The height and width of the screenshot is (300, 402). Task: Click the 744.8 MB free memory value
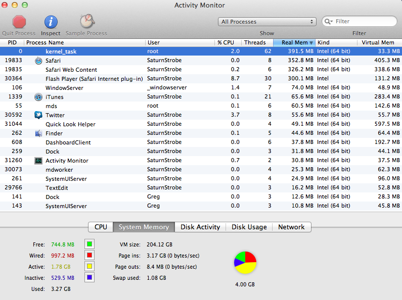[63, 244]
